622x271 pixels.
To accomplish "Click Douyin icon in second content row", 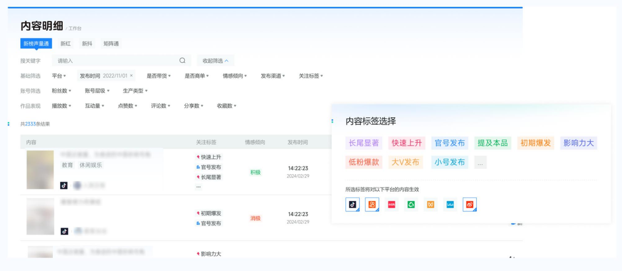I will click(64, 231).
